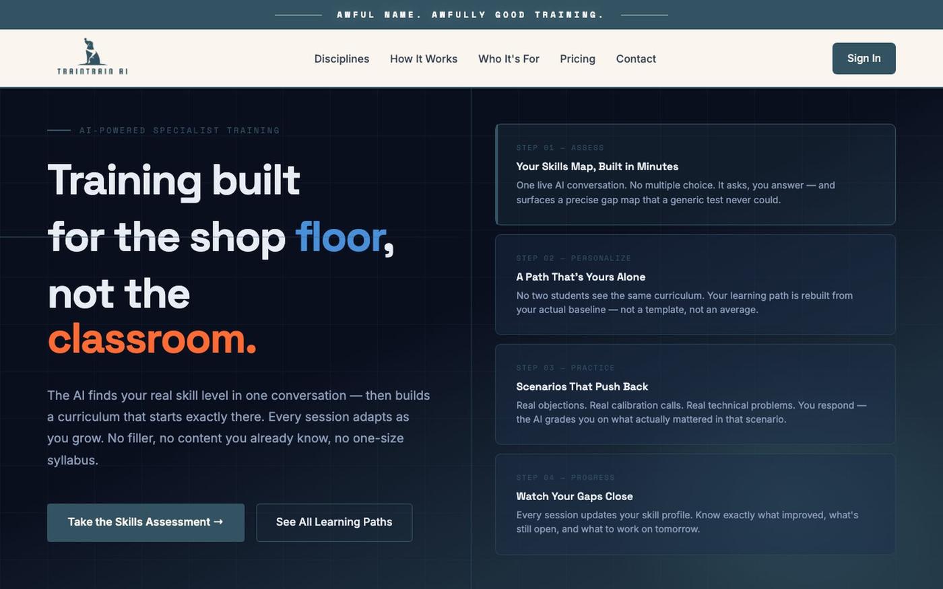Navigate to Pricing

[x=577, y=59]
